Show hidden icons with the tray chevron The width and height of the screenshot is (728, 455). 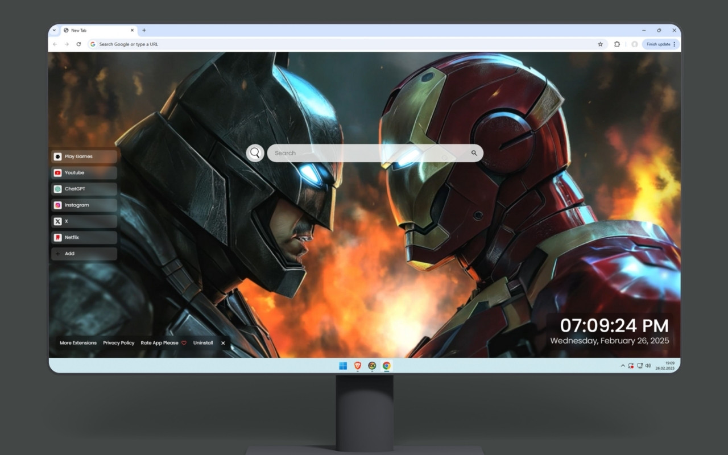tap(622, 366)
